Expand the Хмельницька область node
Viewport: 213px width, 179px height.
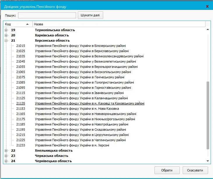(6, 150)
